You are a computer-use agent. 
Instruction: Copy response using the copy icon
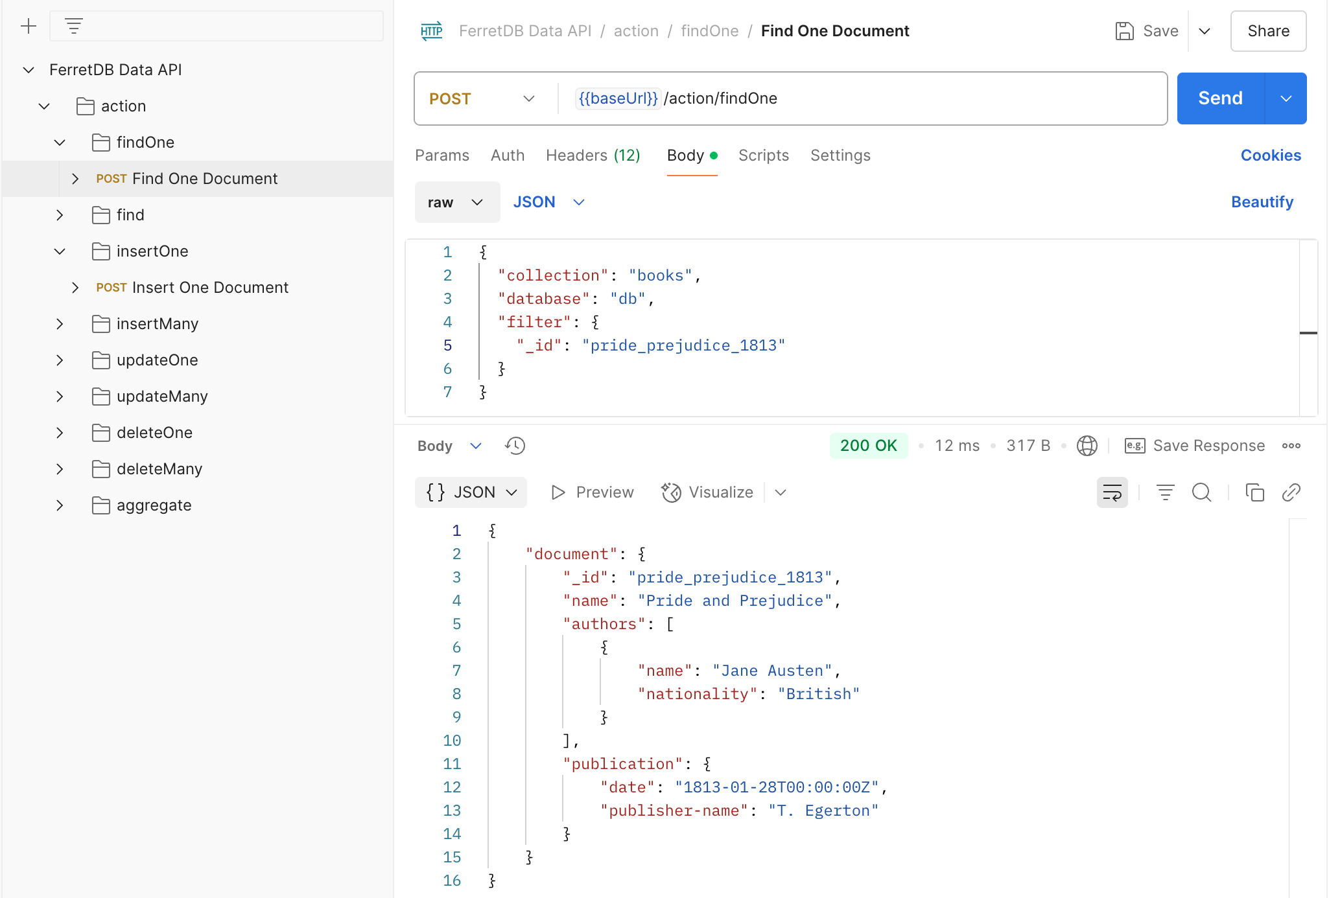[1254, 492]
